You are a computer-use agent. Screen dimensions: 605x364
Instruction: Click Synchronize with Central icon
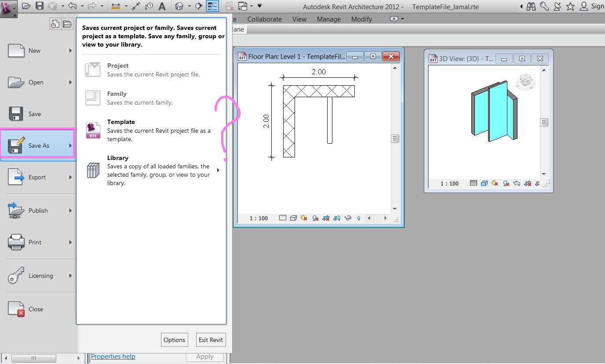tap(53, 6)
